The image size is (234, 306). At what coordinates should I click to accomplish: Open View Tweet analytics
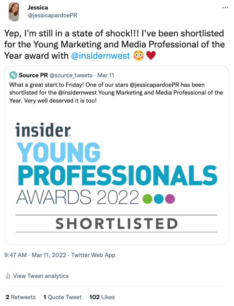(x=41, y=276)
